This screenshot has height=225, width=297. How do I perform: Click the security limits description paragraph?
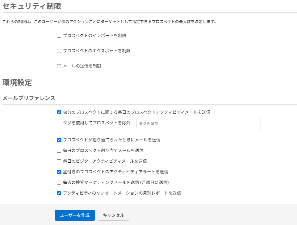(x=109, y=22)
